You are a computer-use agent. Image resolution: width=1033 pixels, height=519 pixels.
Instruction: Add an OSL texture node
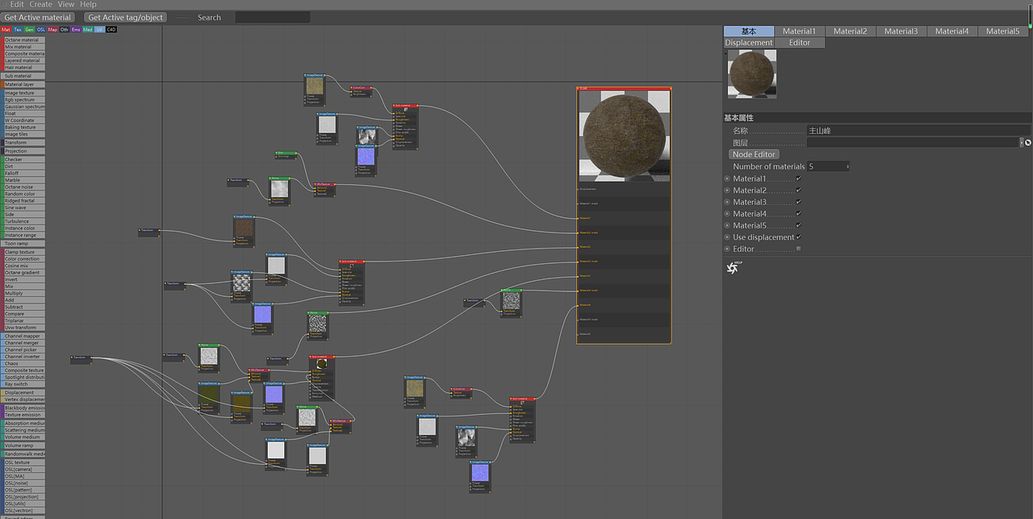click(x=23, y=462)
